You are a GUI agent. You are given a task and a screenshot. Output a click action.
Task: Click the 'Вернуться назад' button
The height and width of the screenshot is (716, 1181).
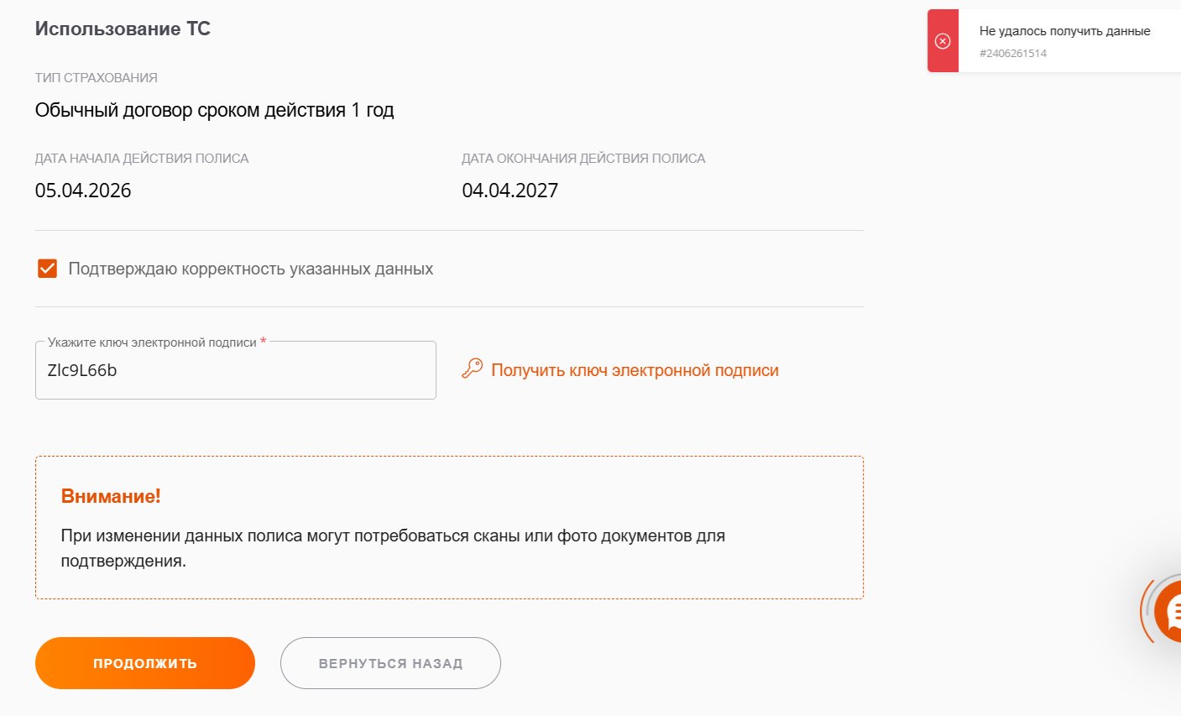click(x=390, y=663)
